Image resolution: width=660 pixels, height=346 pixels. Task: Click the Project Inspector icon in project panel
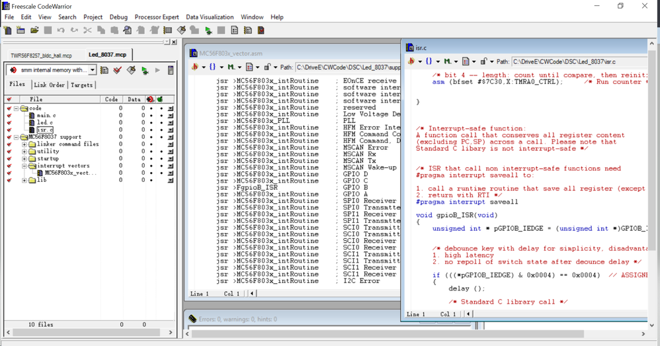[x=171, y=70]
